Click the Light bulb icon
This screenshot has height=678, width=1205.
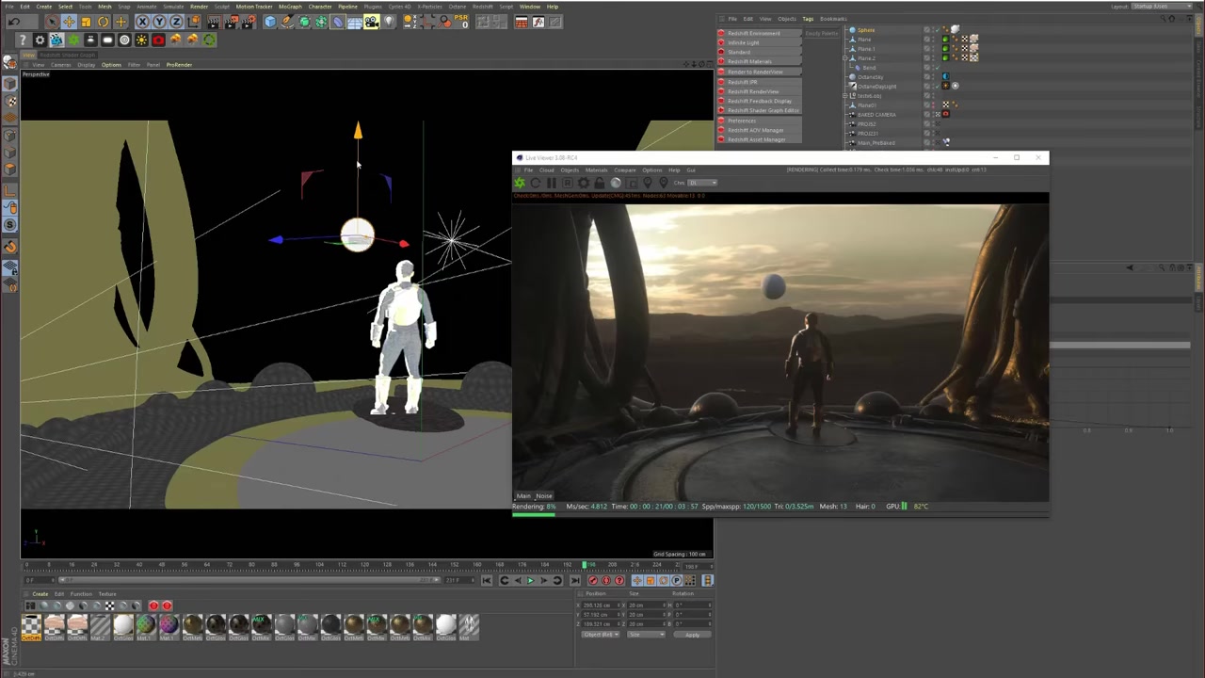click(389, 22)
